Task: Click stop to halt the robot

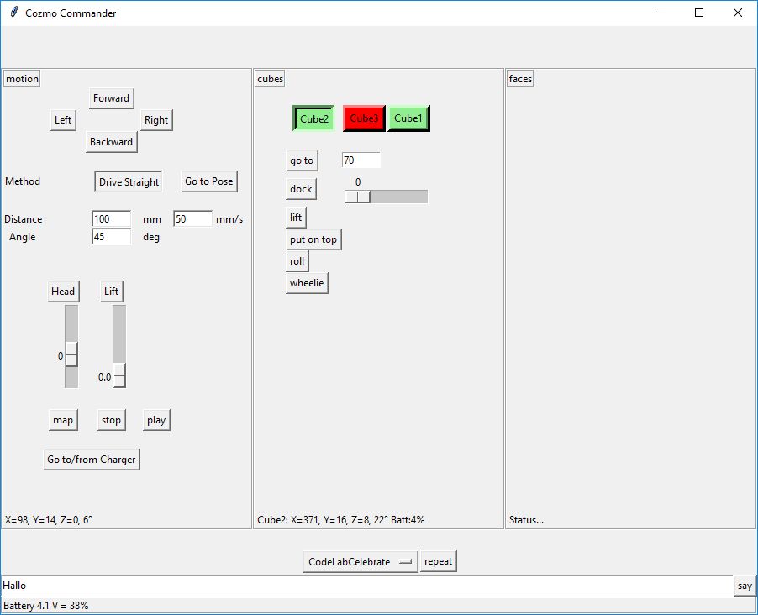Action: (111, 420)
